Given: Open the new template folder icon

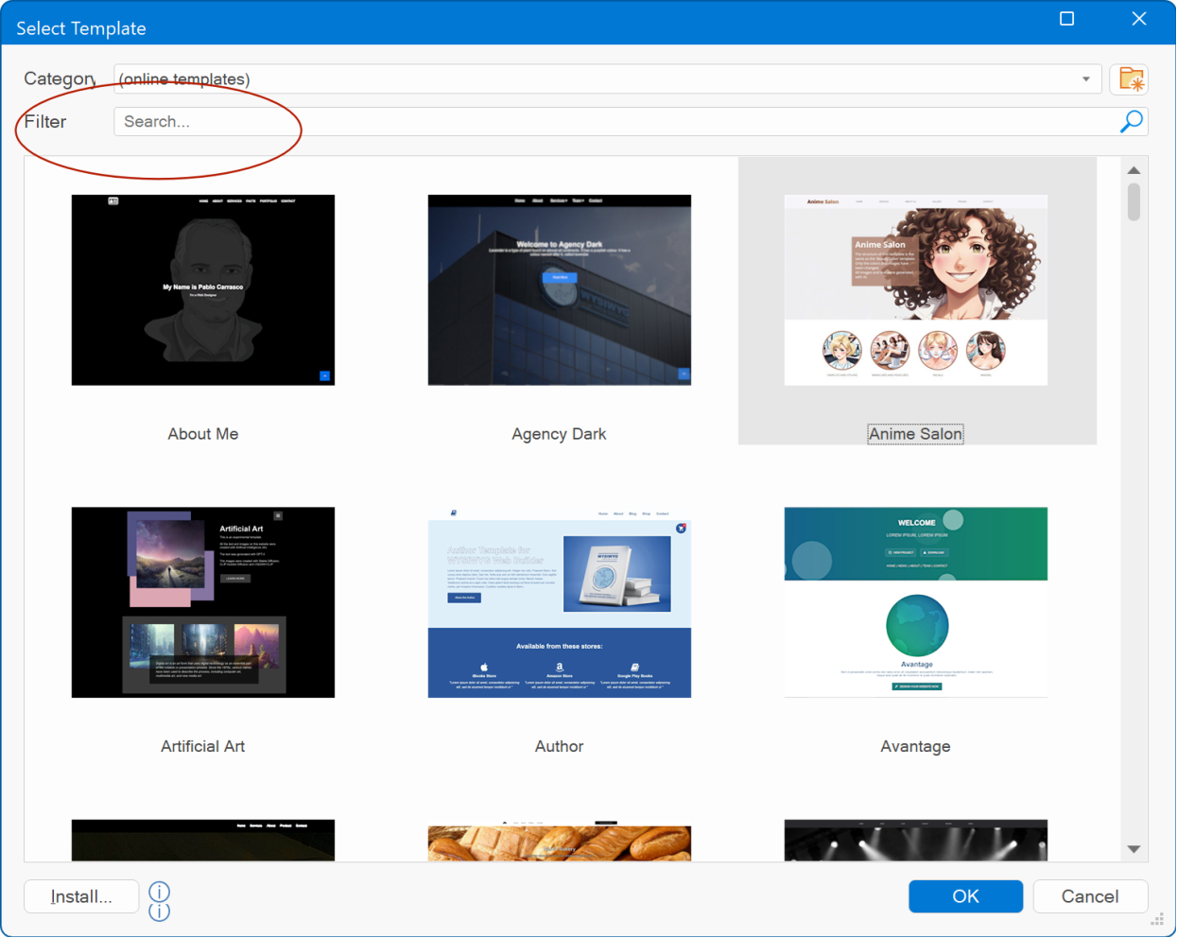Looking at the screenshot, I should pyautogui.click(x=1131, y=79).
